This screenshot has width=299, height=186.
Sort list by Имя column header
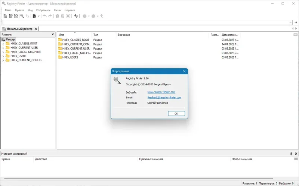pos(74,35)
